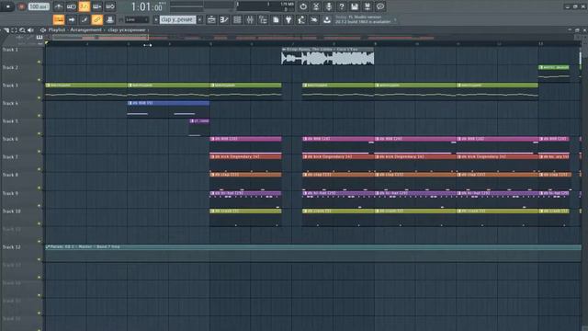
Task: Mute Track 3 via its green dot
Action: point(39,98)
